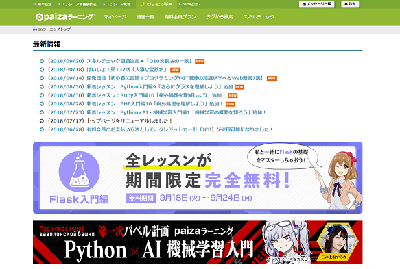Open メッセージ一覧 envelope button
This screenshot has height=269, width=400.
(x=316, y=4)
